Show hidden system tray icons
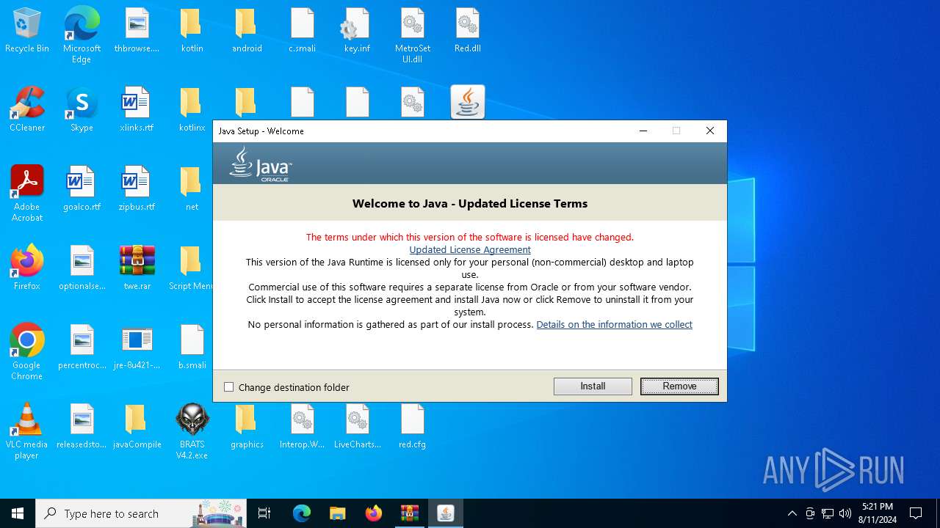The image size is (940, 528). point(792,513)
